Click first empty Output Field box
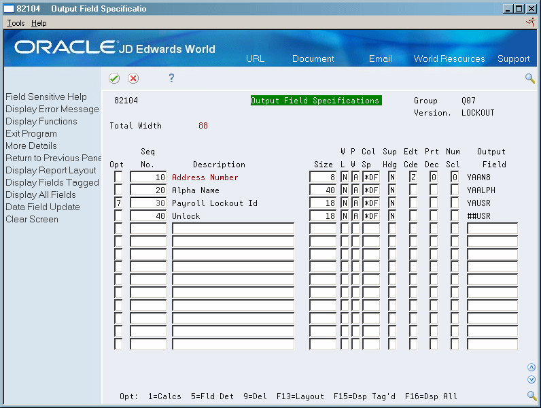Image resolution: width=541 pixels, height=408 pixels. pos(492,228)
